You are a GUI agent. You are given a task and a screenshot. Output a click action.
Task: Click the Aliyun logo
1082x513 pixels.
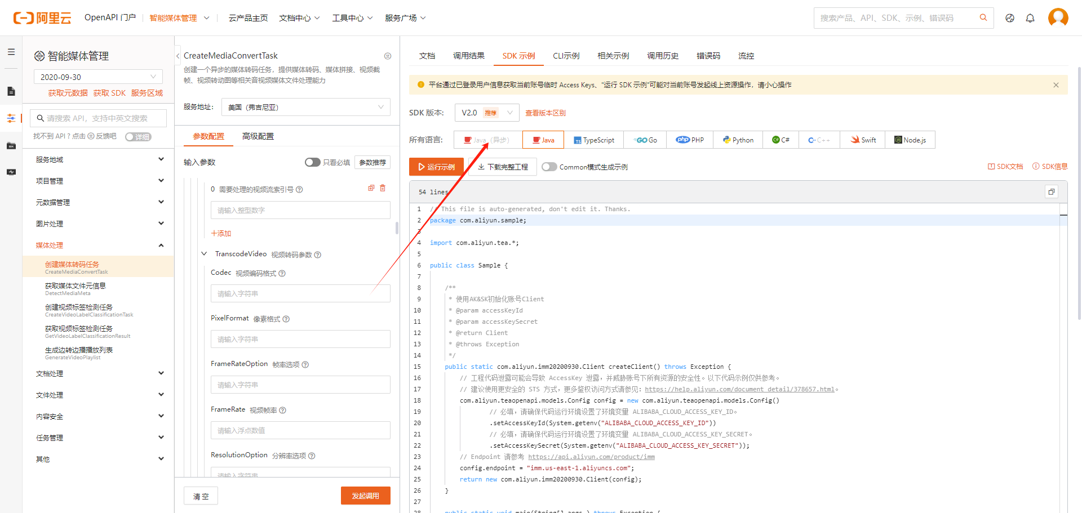click(x=42, y=18)
